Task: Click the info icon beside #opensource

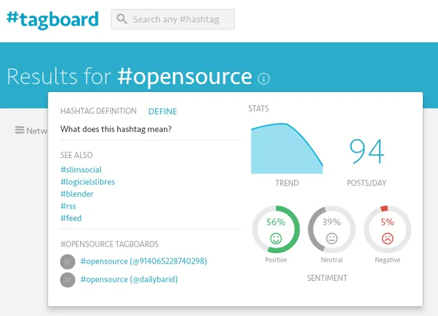Action: tap(263, 79)
